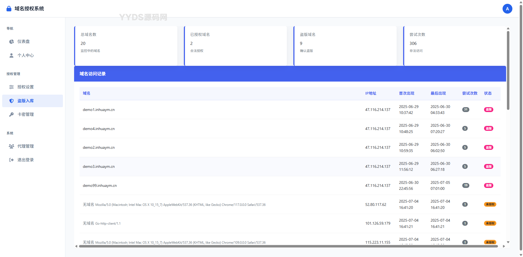
Task: Click the 域名 column header
Action: pyautogui.click(x=86, y=93)
